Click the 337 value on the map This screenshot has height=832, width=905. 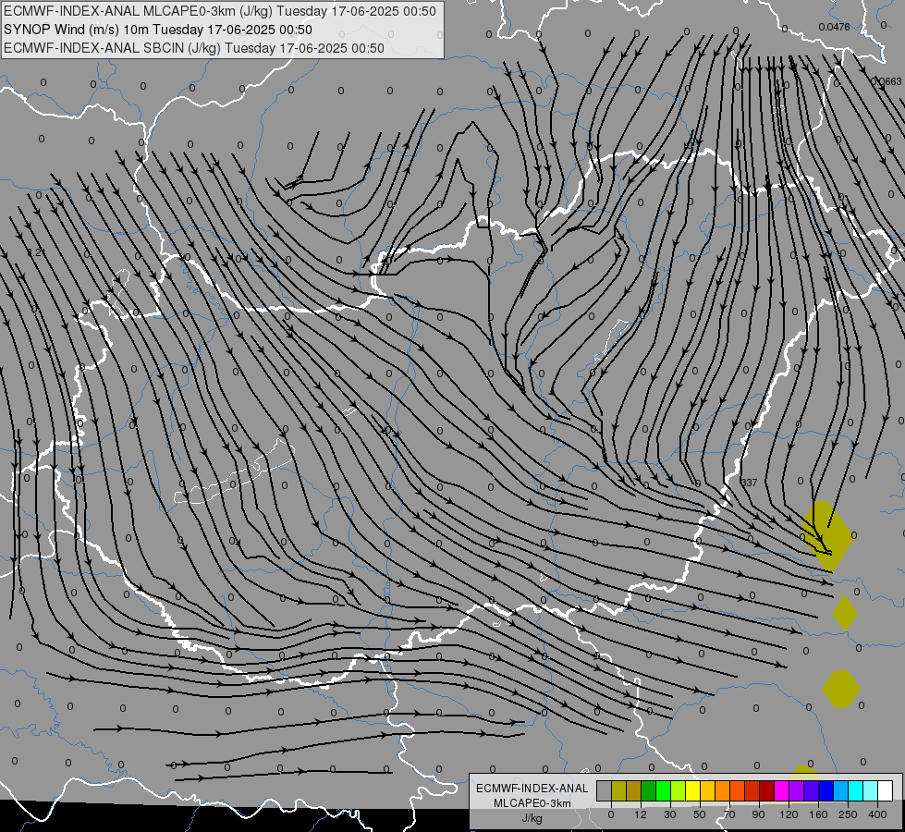point(749,483)
